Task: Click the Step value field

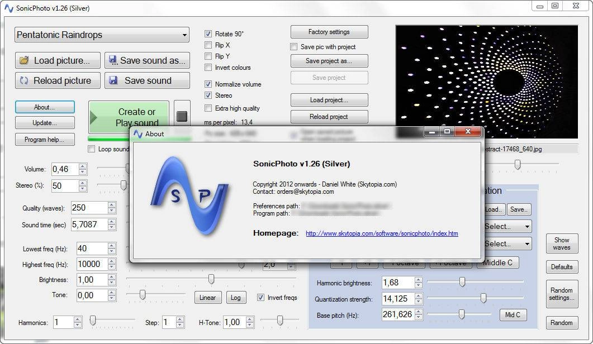Action: tap(169, 322)
